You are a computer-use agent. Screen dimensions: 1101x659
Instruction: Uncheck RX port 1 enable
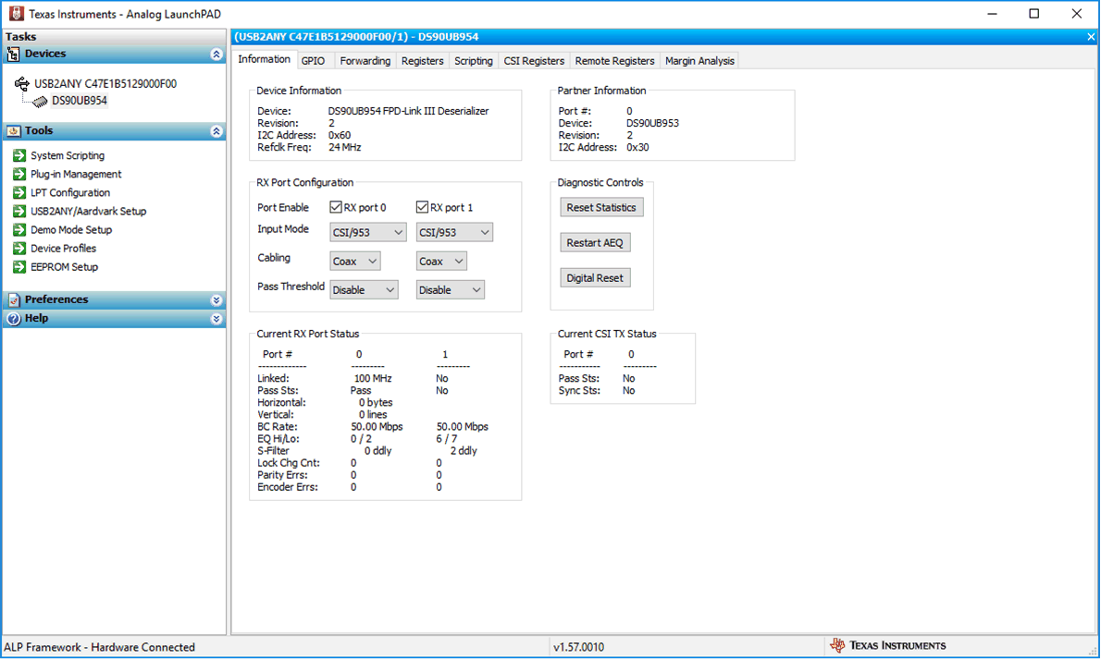(x=422, y=207)
